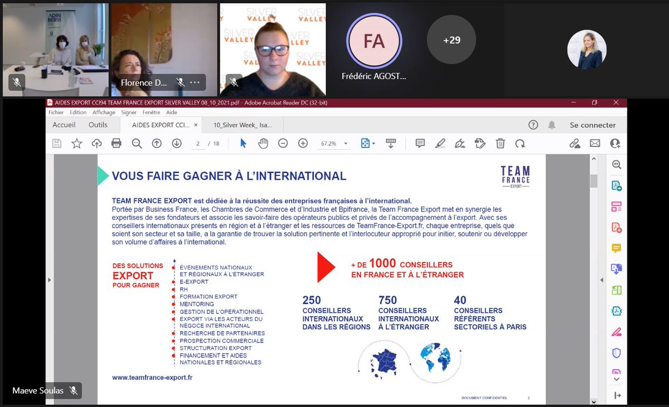The height and width of the screenshot is (407, 669).
Task: Open the Combine Files tool in the sidebar
Action: pos(616,269)
